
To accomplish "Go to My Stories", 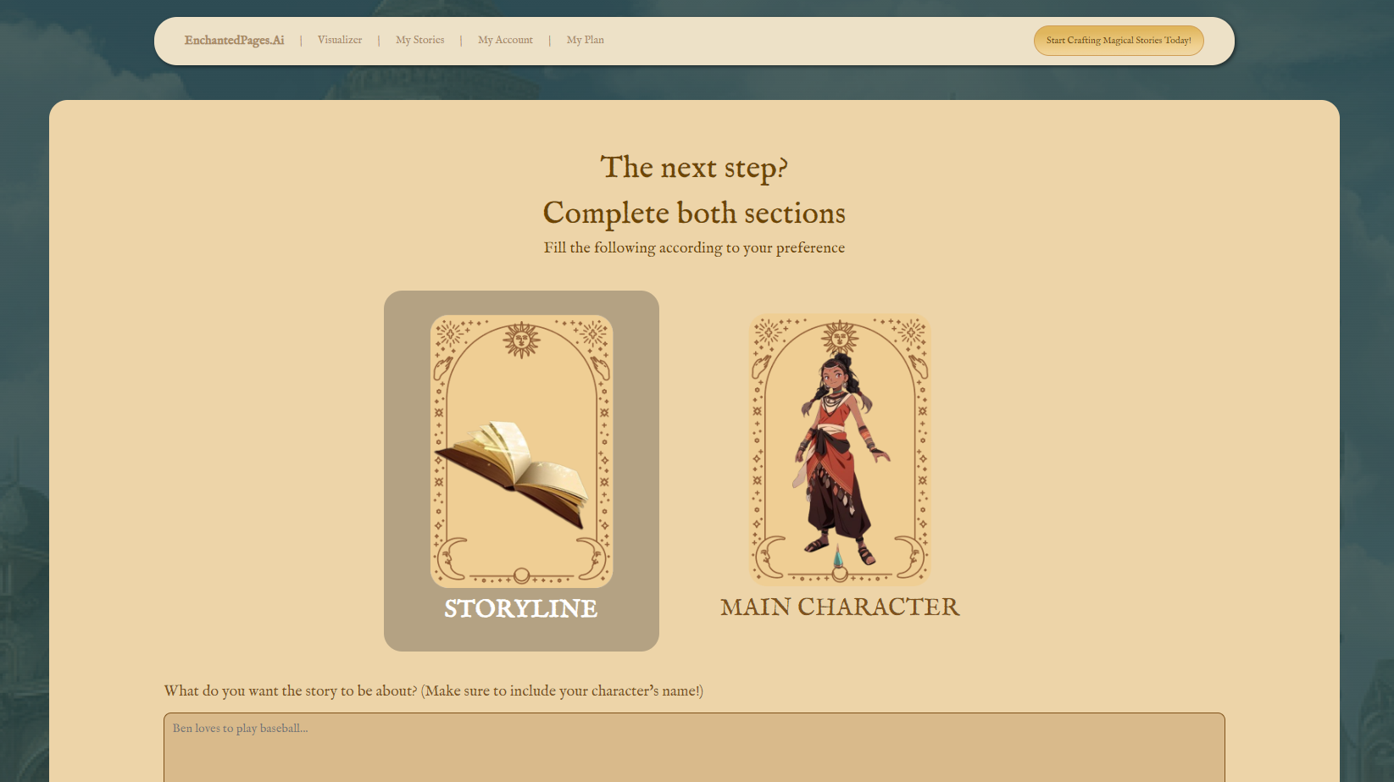I will 419,40.
